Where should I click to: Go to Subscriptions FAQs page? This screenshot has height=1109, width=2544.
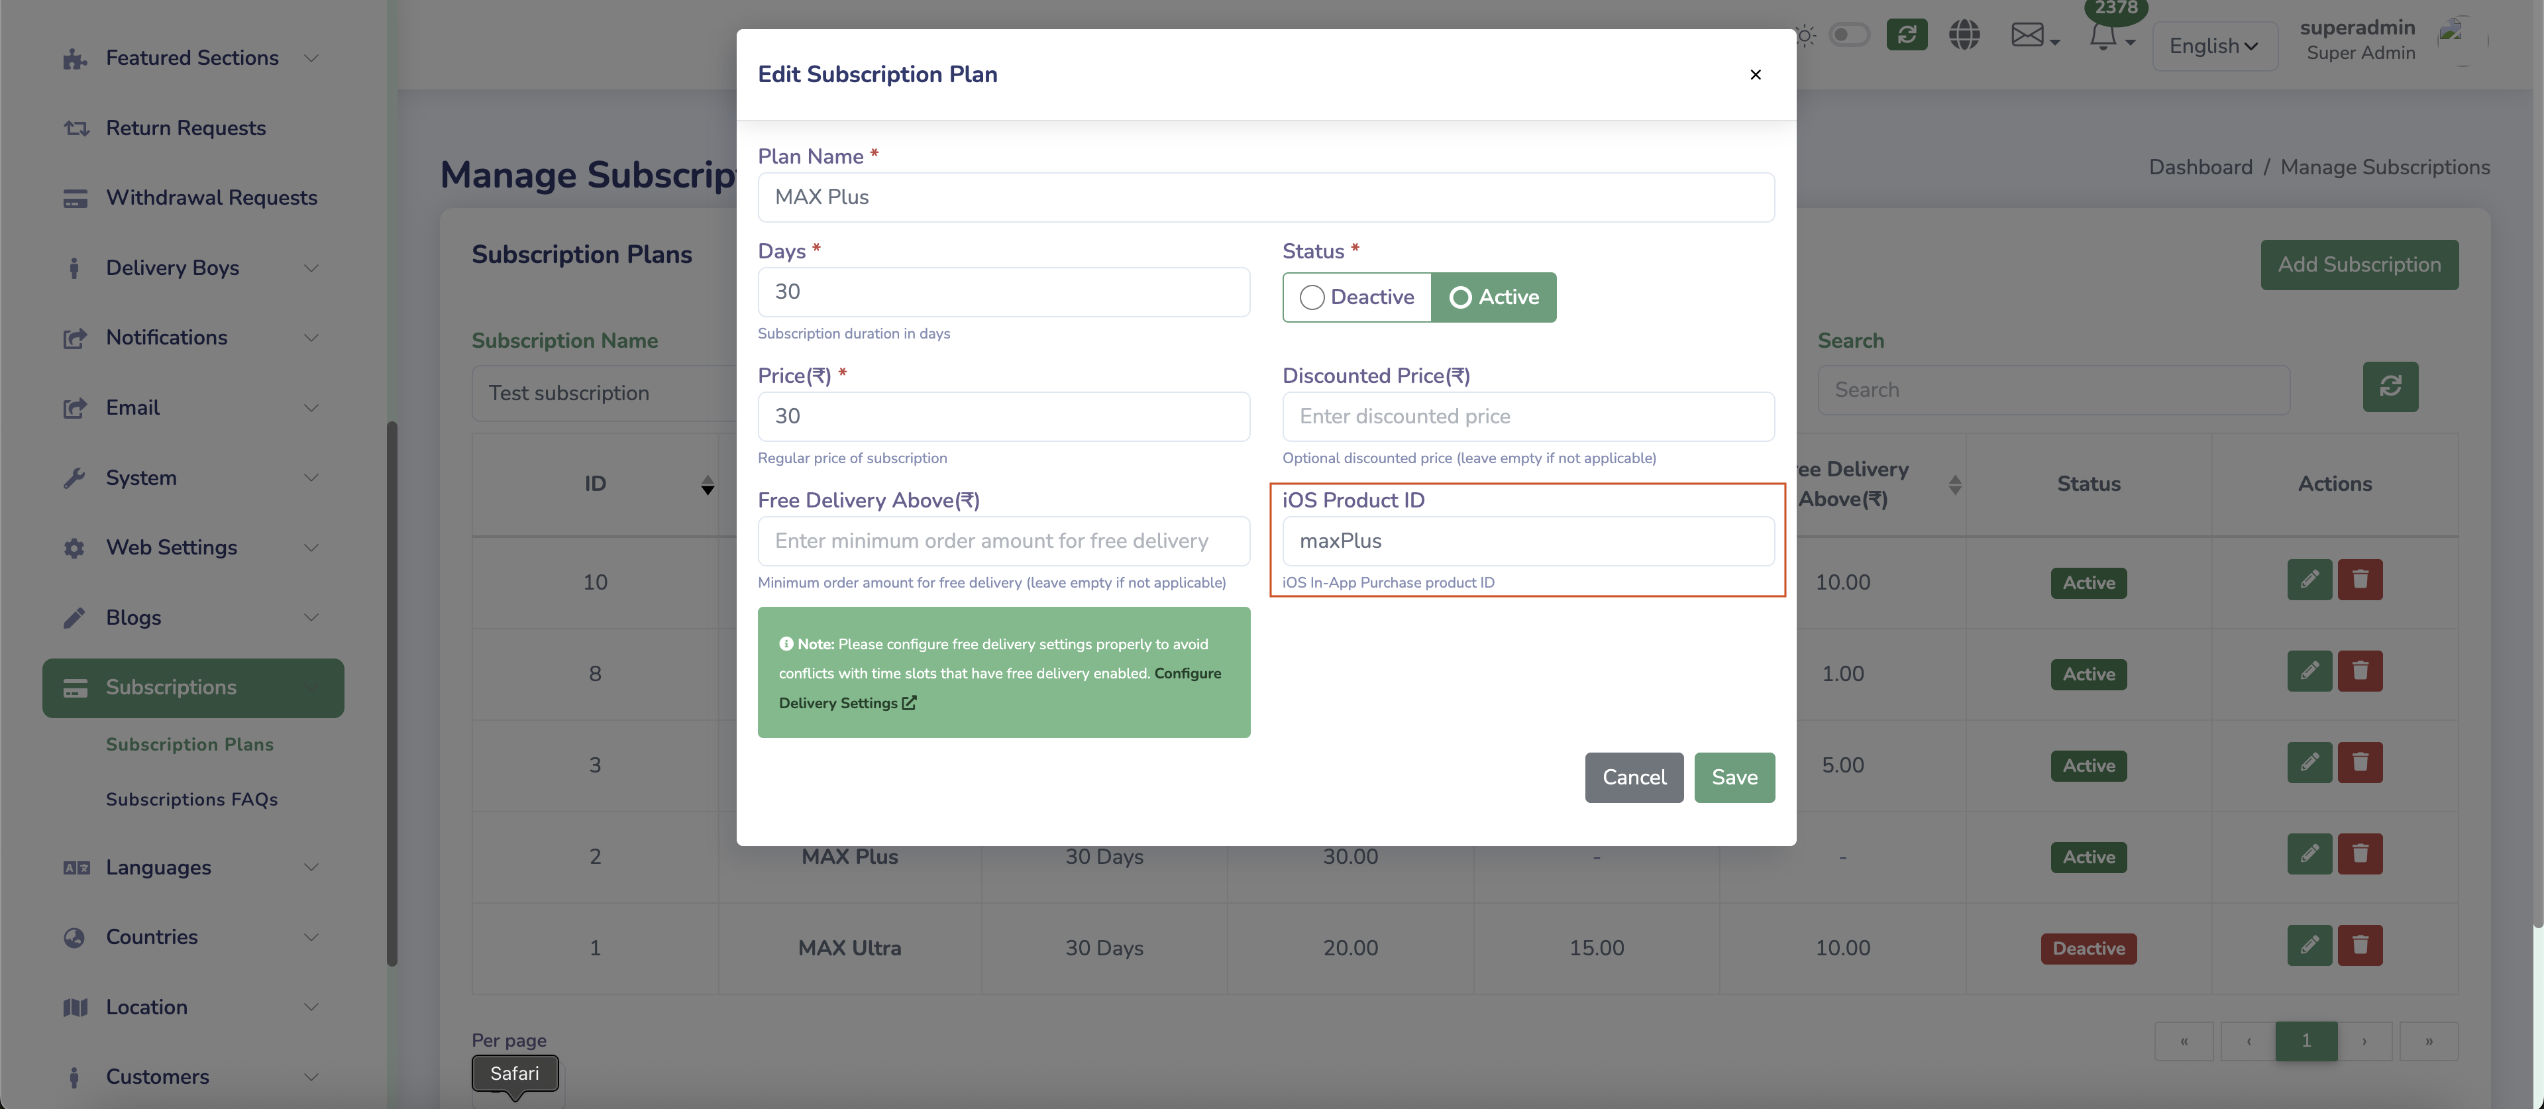(x=191, y=800)
